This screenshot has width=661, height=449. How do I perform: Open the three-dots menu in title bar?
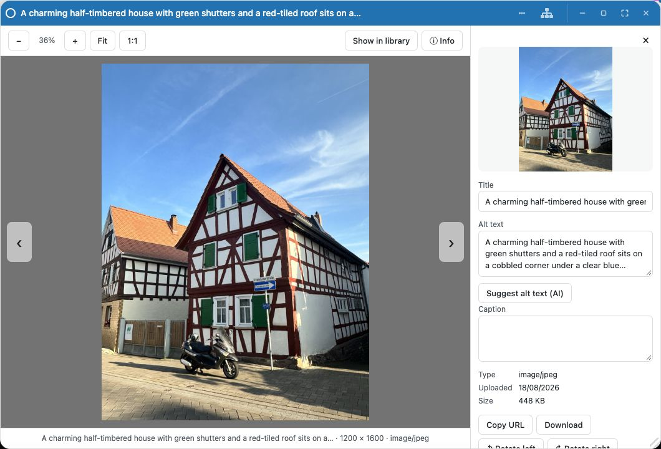tap(522, 13)
